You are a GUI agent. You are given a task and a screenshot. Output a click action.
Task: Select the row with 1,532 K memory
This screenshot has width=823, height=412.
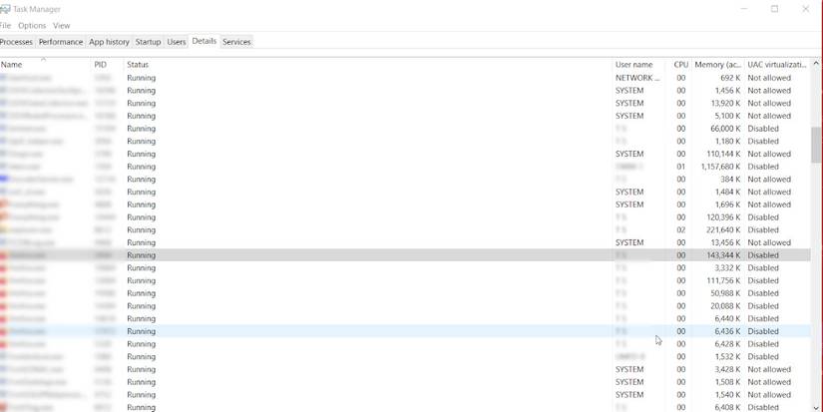(405, 356)
